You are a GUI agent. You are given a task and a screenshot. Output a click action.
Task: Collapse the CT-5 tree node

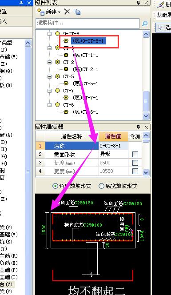[x=49, y=76]
